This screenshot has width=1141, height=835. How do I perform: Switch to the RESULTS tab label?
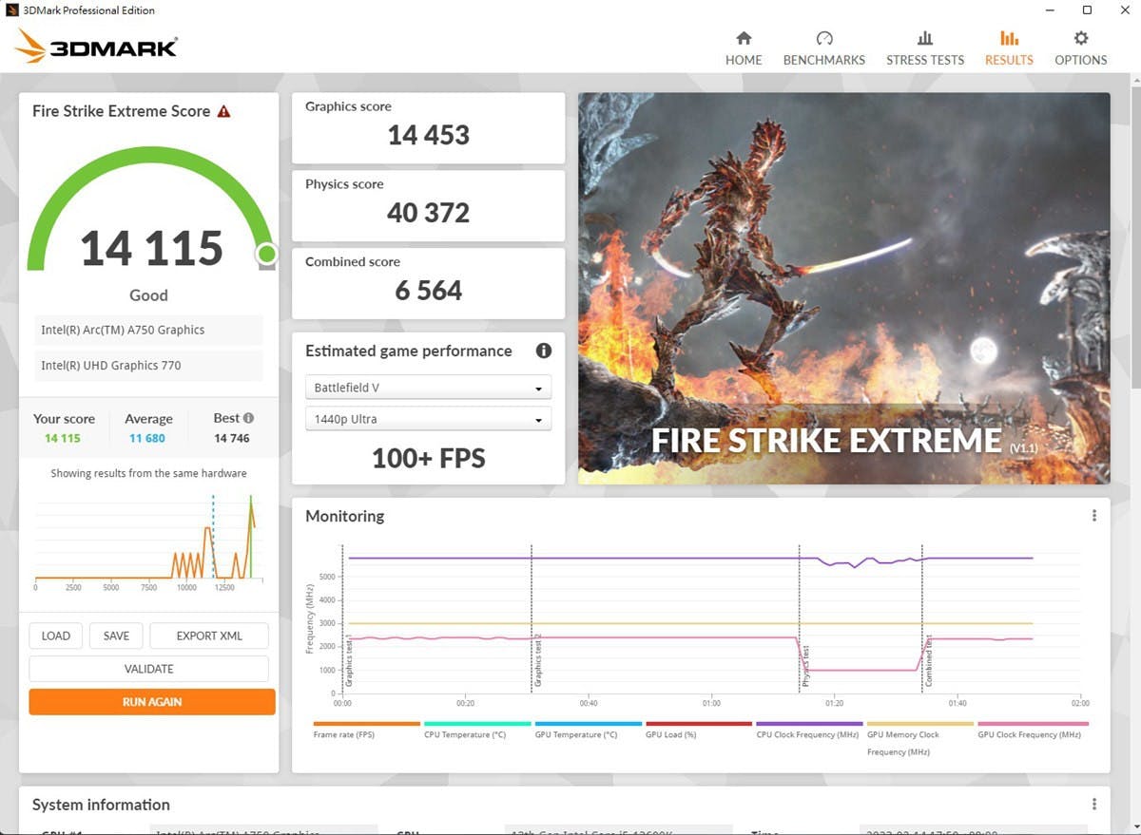(1009, 60)
